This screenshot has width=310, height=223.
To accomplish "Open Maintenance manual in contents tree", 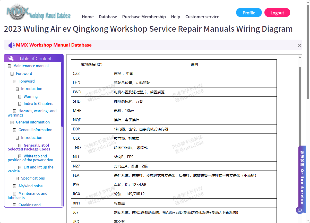I will point(31,66).
